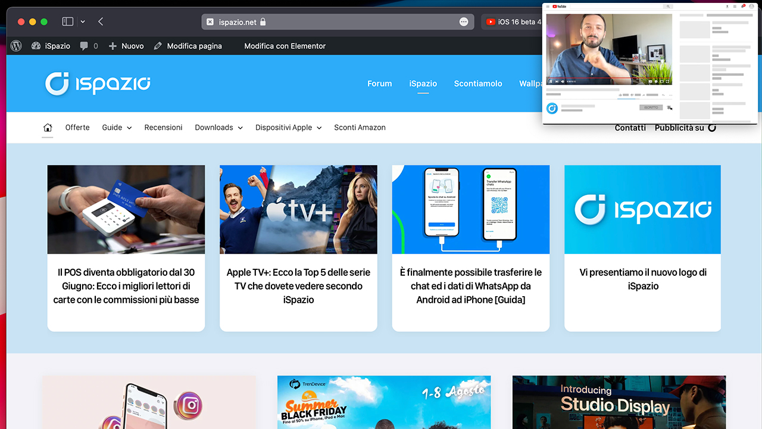Image resolution: width=762 pixels, height=429 pixels.
Task: Open the Recensioni section
Action: tap(163, 128)
